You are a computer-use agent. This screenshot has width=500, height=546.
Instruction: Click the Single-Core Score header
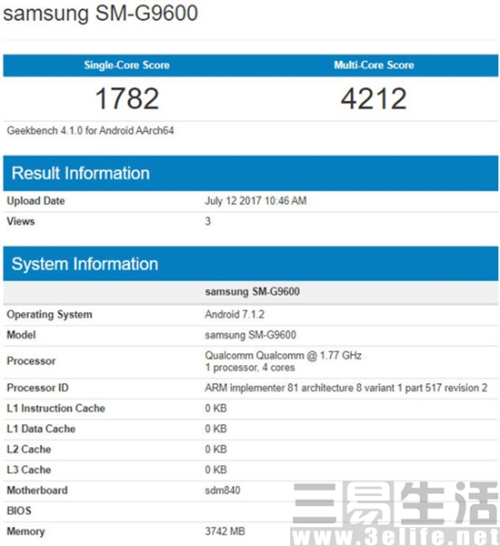click(126, 66)
